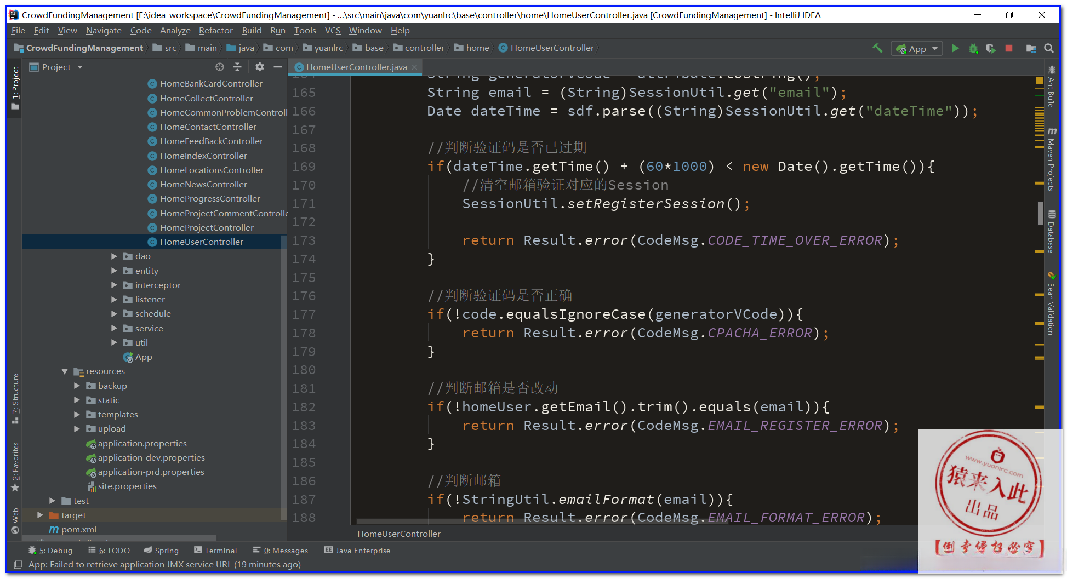This screenshot has width=1067, height=579.
Task: Run the App with the green play icon
Action: point(955,48)
